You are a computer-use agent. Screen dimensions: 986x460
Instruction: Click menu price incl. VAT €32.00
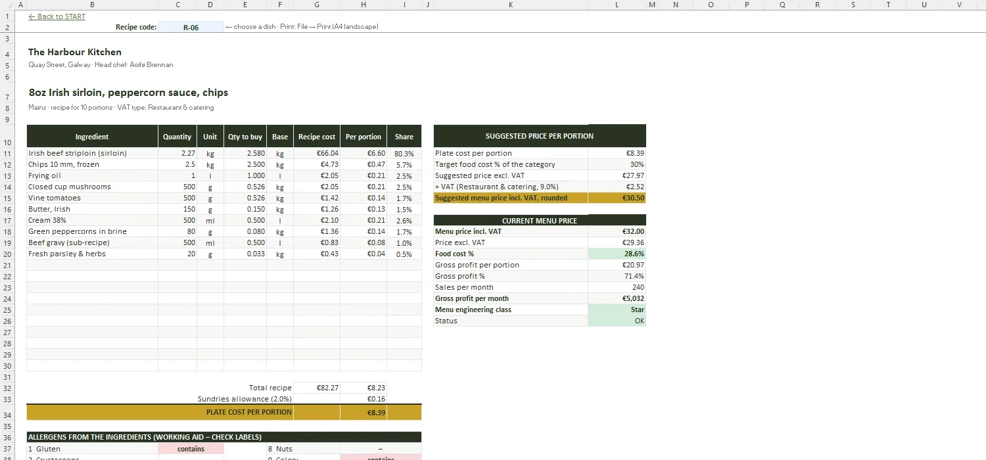point(617,231)
